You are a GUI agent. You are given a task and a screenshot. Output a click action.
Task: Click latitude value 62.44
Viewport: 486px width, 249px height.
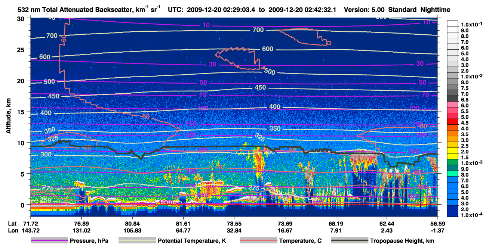387,224
